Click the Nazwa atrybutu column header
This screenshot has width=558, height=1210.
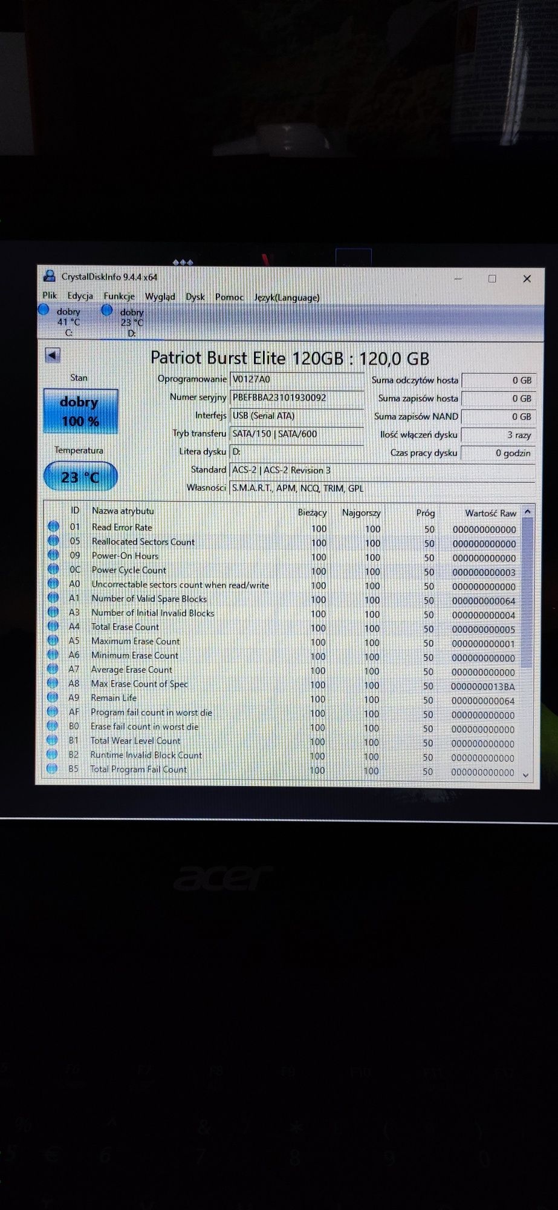[123, 511]
